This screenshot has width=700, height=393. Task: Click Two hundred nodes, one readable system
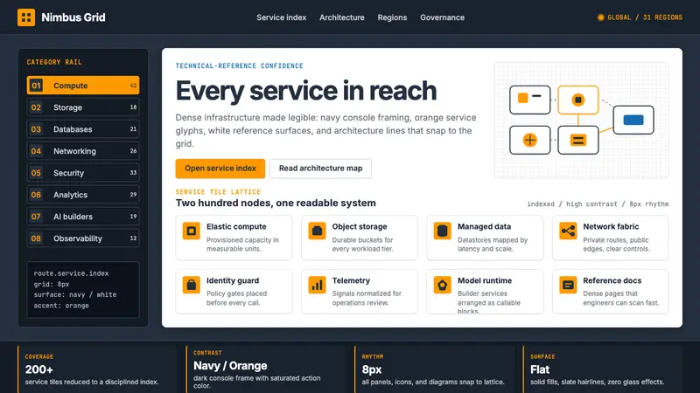point(276,203)
